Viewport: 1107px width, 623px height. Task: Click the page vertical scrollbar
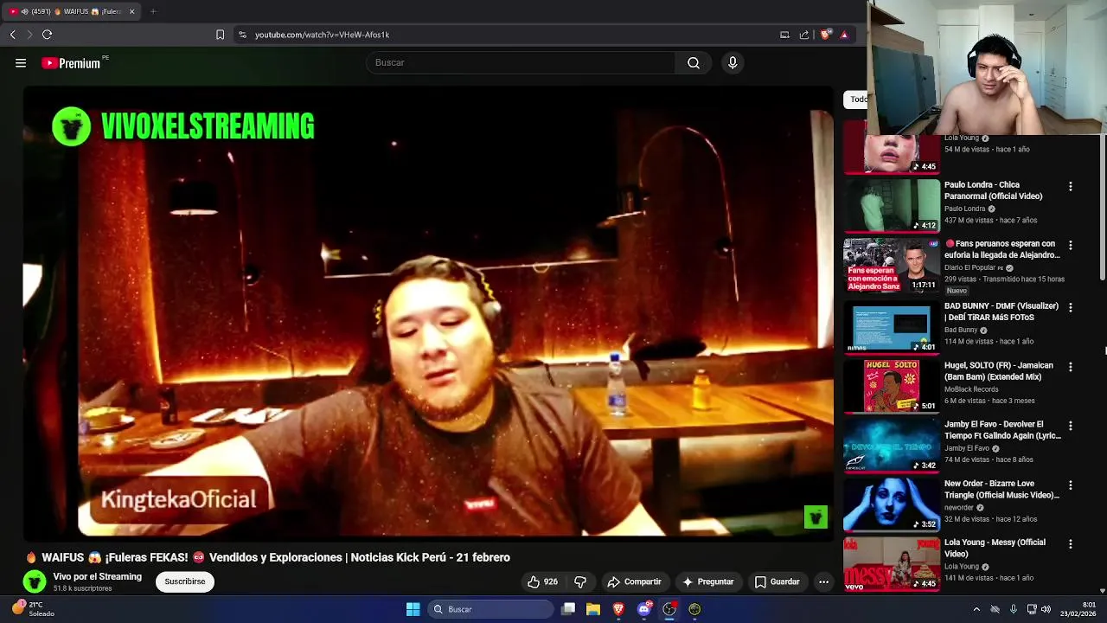tap(1103, 208)
